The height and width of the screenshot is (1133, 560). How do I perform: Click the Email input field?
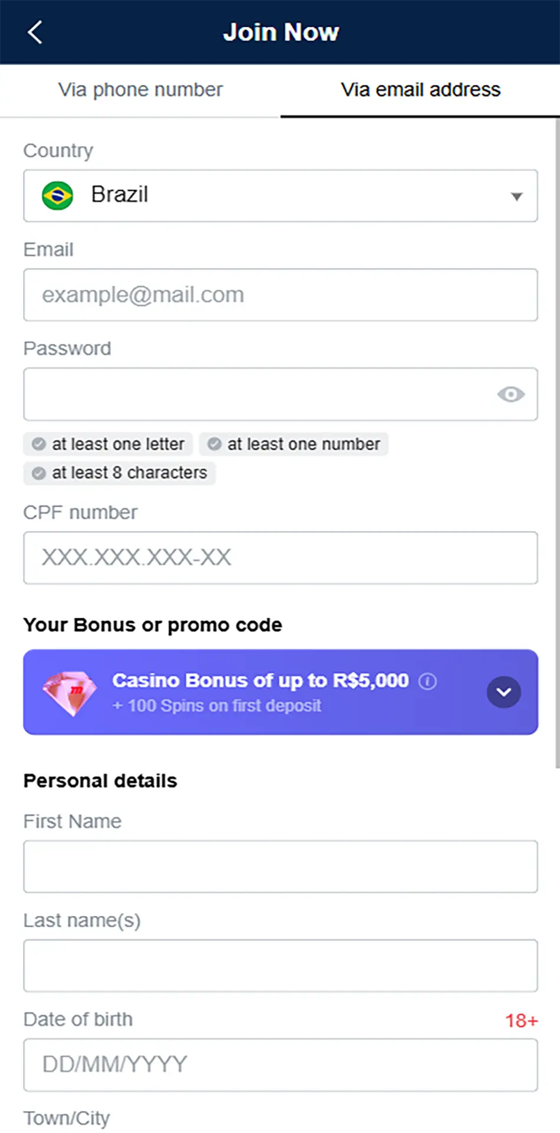(280, 295)
